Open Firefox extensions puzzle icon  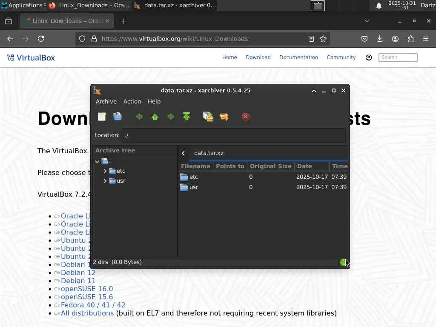tap(410, 39)
